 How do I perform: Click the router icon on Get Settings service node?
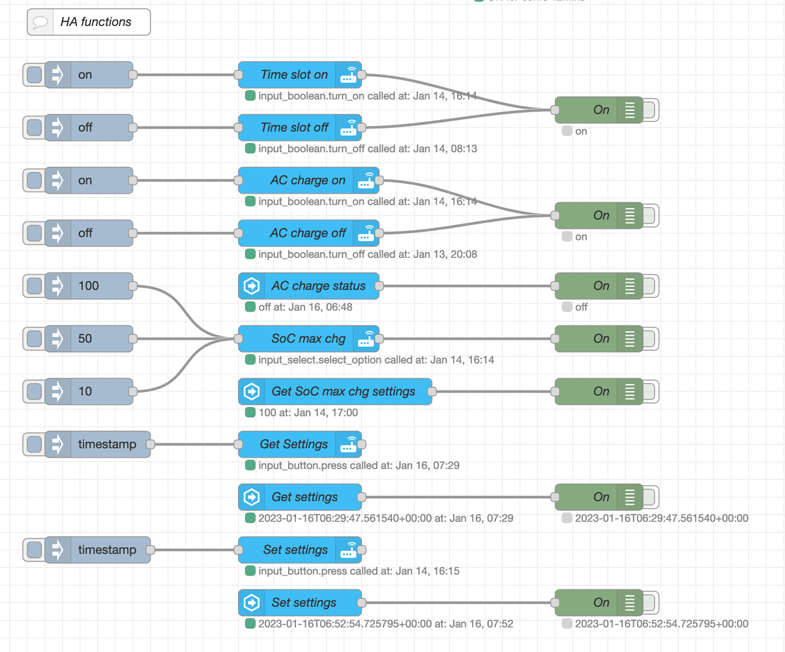pos(348,444)
